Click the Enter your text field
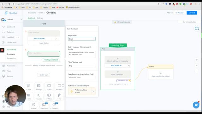 pyautogui.click(x=44, y=34)
